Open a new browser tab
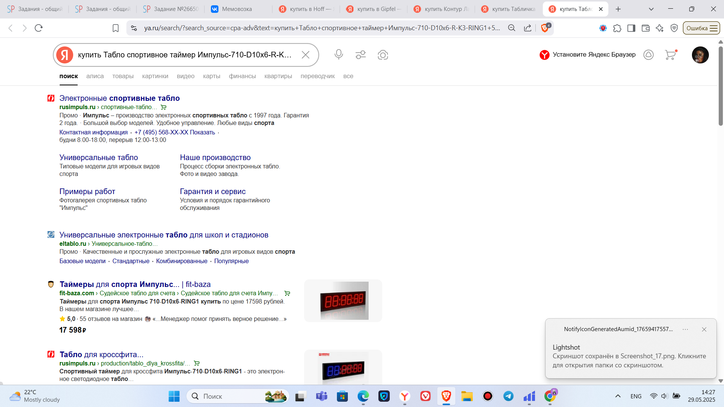 [618, 9]
